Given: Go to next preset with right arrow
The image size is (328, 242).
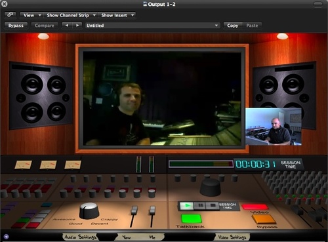Looking at the screenshot, I should pyautogui.click(x=77, y=26).
